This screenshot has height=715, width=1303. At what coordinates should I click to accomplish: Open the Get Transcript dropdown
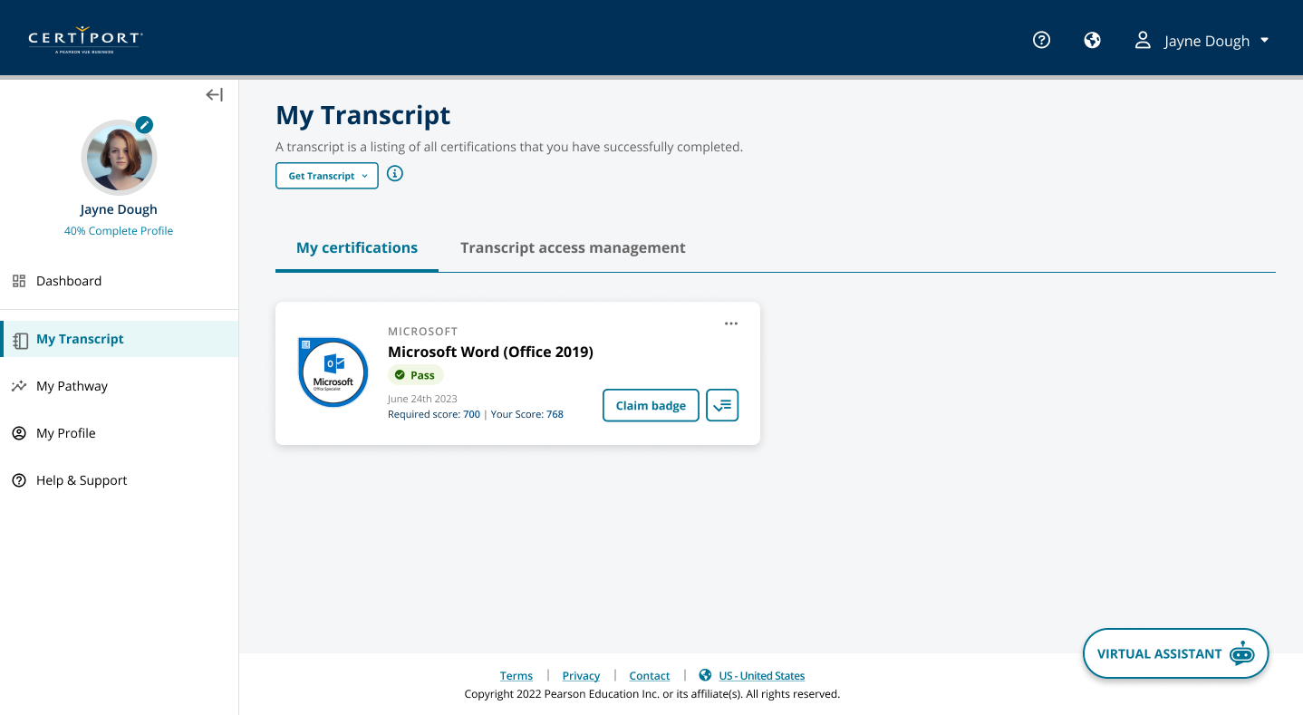coord(327,176)
